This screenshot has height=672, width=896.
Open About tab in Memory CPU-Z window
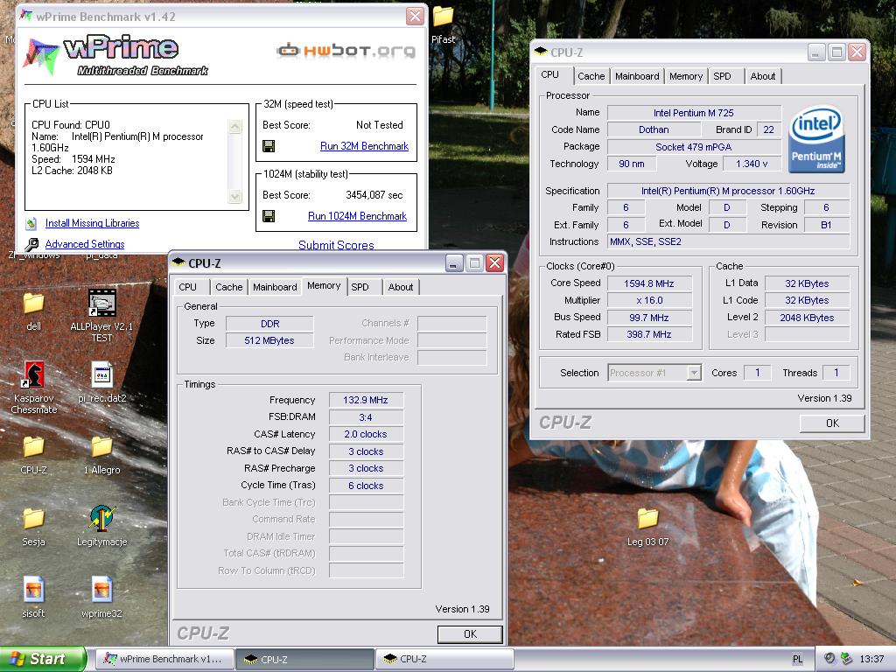point(401,287)
